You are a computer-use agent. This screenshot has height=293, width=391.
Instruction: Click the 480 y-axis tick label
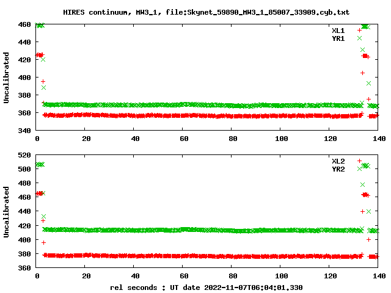24,183
